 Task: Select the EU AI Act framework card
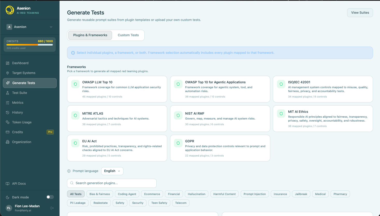117,148
